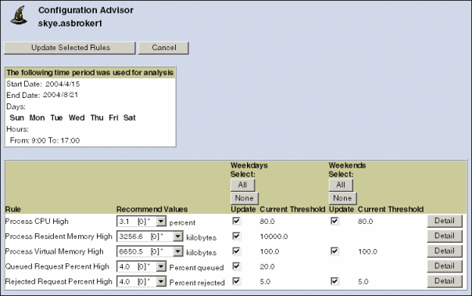Open Process Resident Memory High value dropdown
The image size is (472, 296).
(149, 236)
